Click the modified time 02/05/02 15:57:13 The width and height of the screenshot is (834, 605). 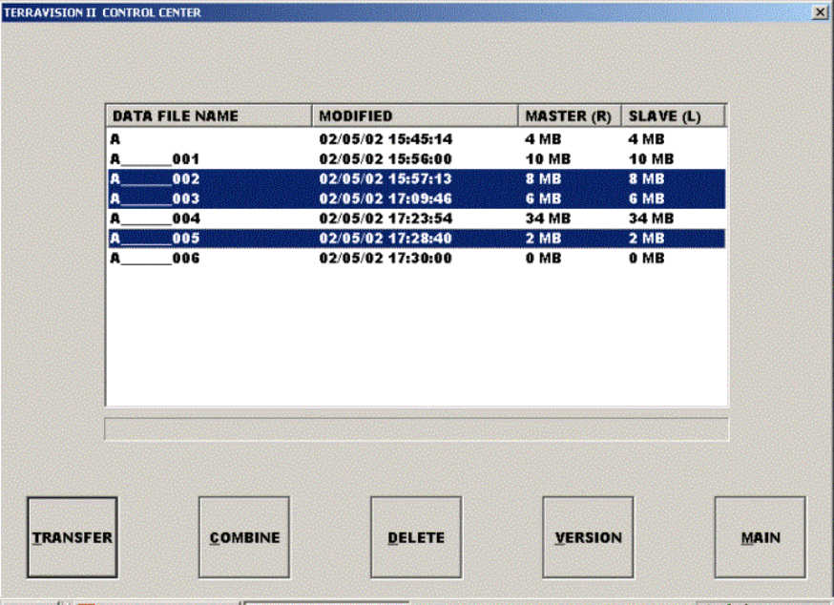(386, 178)
